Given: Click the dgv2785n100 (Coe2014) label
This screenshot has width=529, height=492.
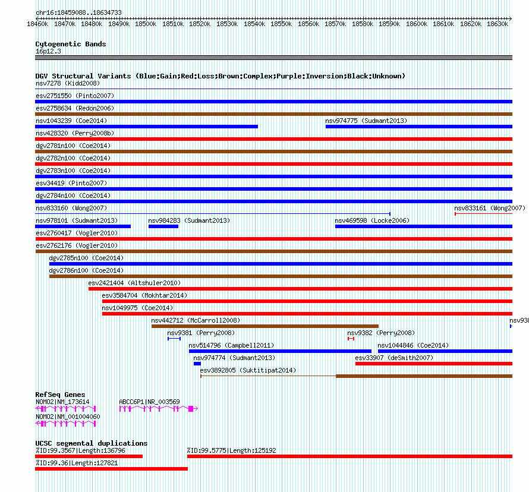Looking at the screenshot, I should (x=86, y=258).
